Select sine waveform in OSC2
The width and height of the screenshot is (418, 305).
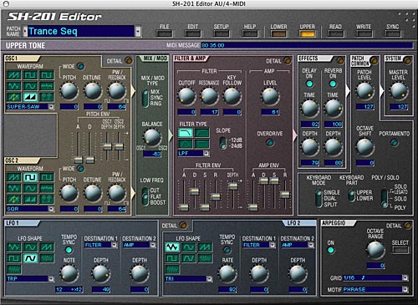pos(30,188)
